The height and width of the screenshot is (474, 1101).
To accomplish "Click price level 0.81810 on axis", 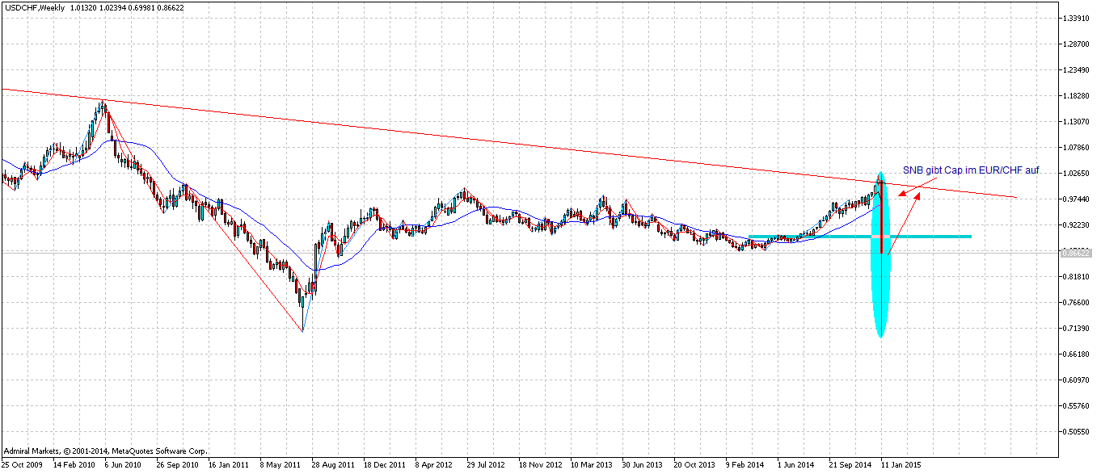I will coord(1074,276).
